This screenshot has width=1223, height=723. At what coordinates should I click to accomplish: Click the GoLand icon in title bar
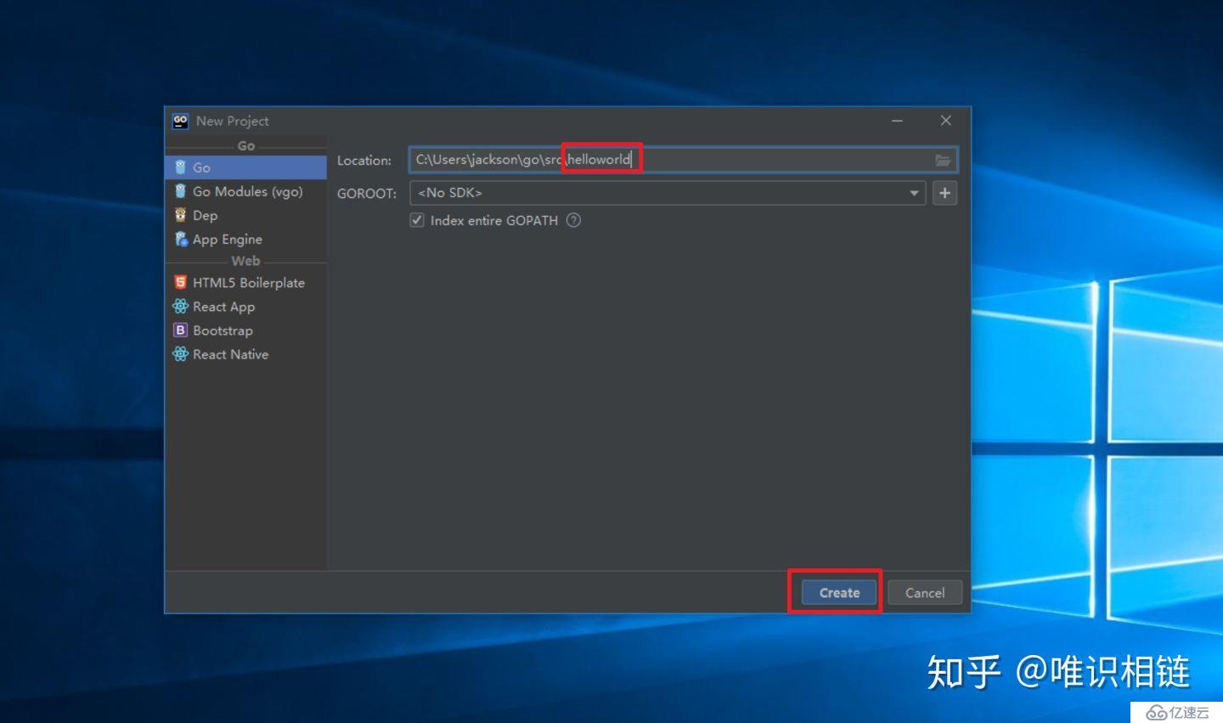(x=180, y=121)
